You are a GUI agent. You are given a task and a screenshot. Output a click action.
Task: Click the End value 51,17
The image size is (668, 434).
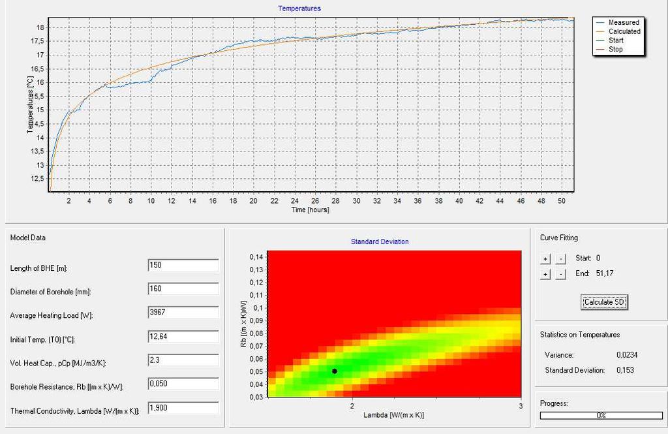coord(605,273)
